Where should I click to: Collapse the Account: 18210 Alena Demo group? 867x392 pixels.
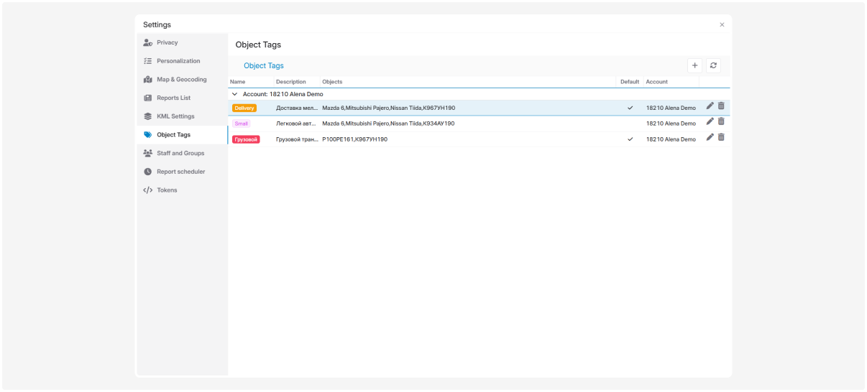click(x=234, y=94)
